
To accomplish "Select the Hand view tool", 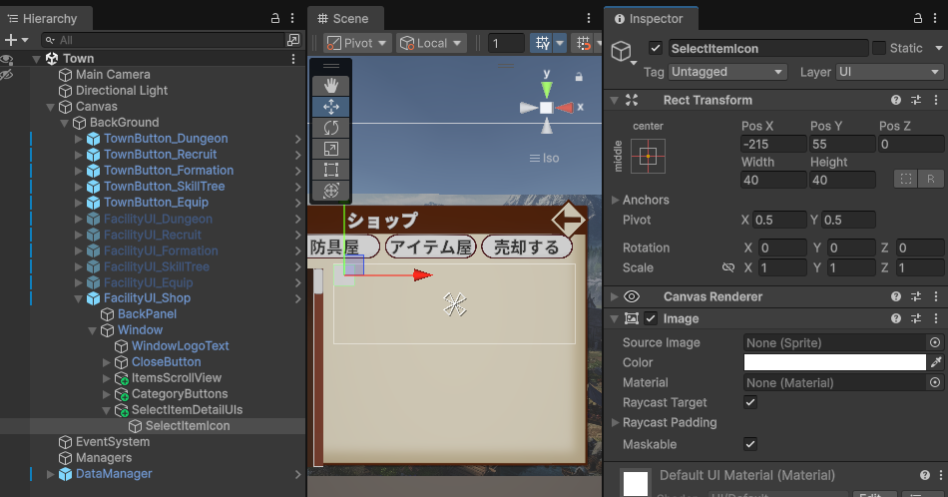I will [331, 86].
